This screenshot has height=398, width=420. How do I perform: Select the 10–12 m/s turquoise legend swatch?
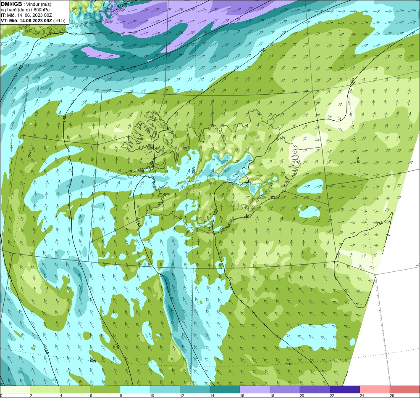165,390
